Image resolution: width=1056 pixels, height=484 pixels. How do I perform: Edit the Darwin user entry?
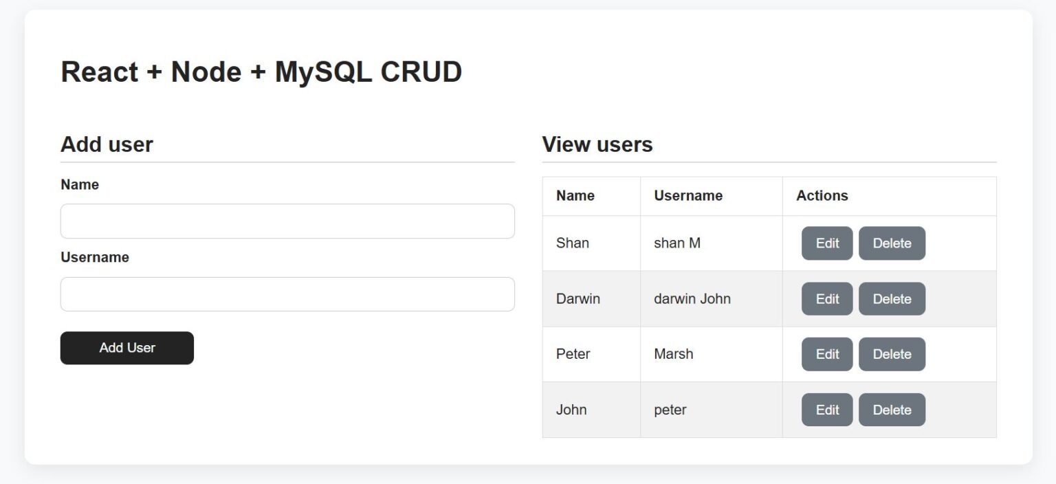point(827,299)
